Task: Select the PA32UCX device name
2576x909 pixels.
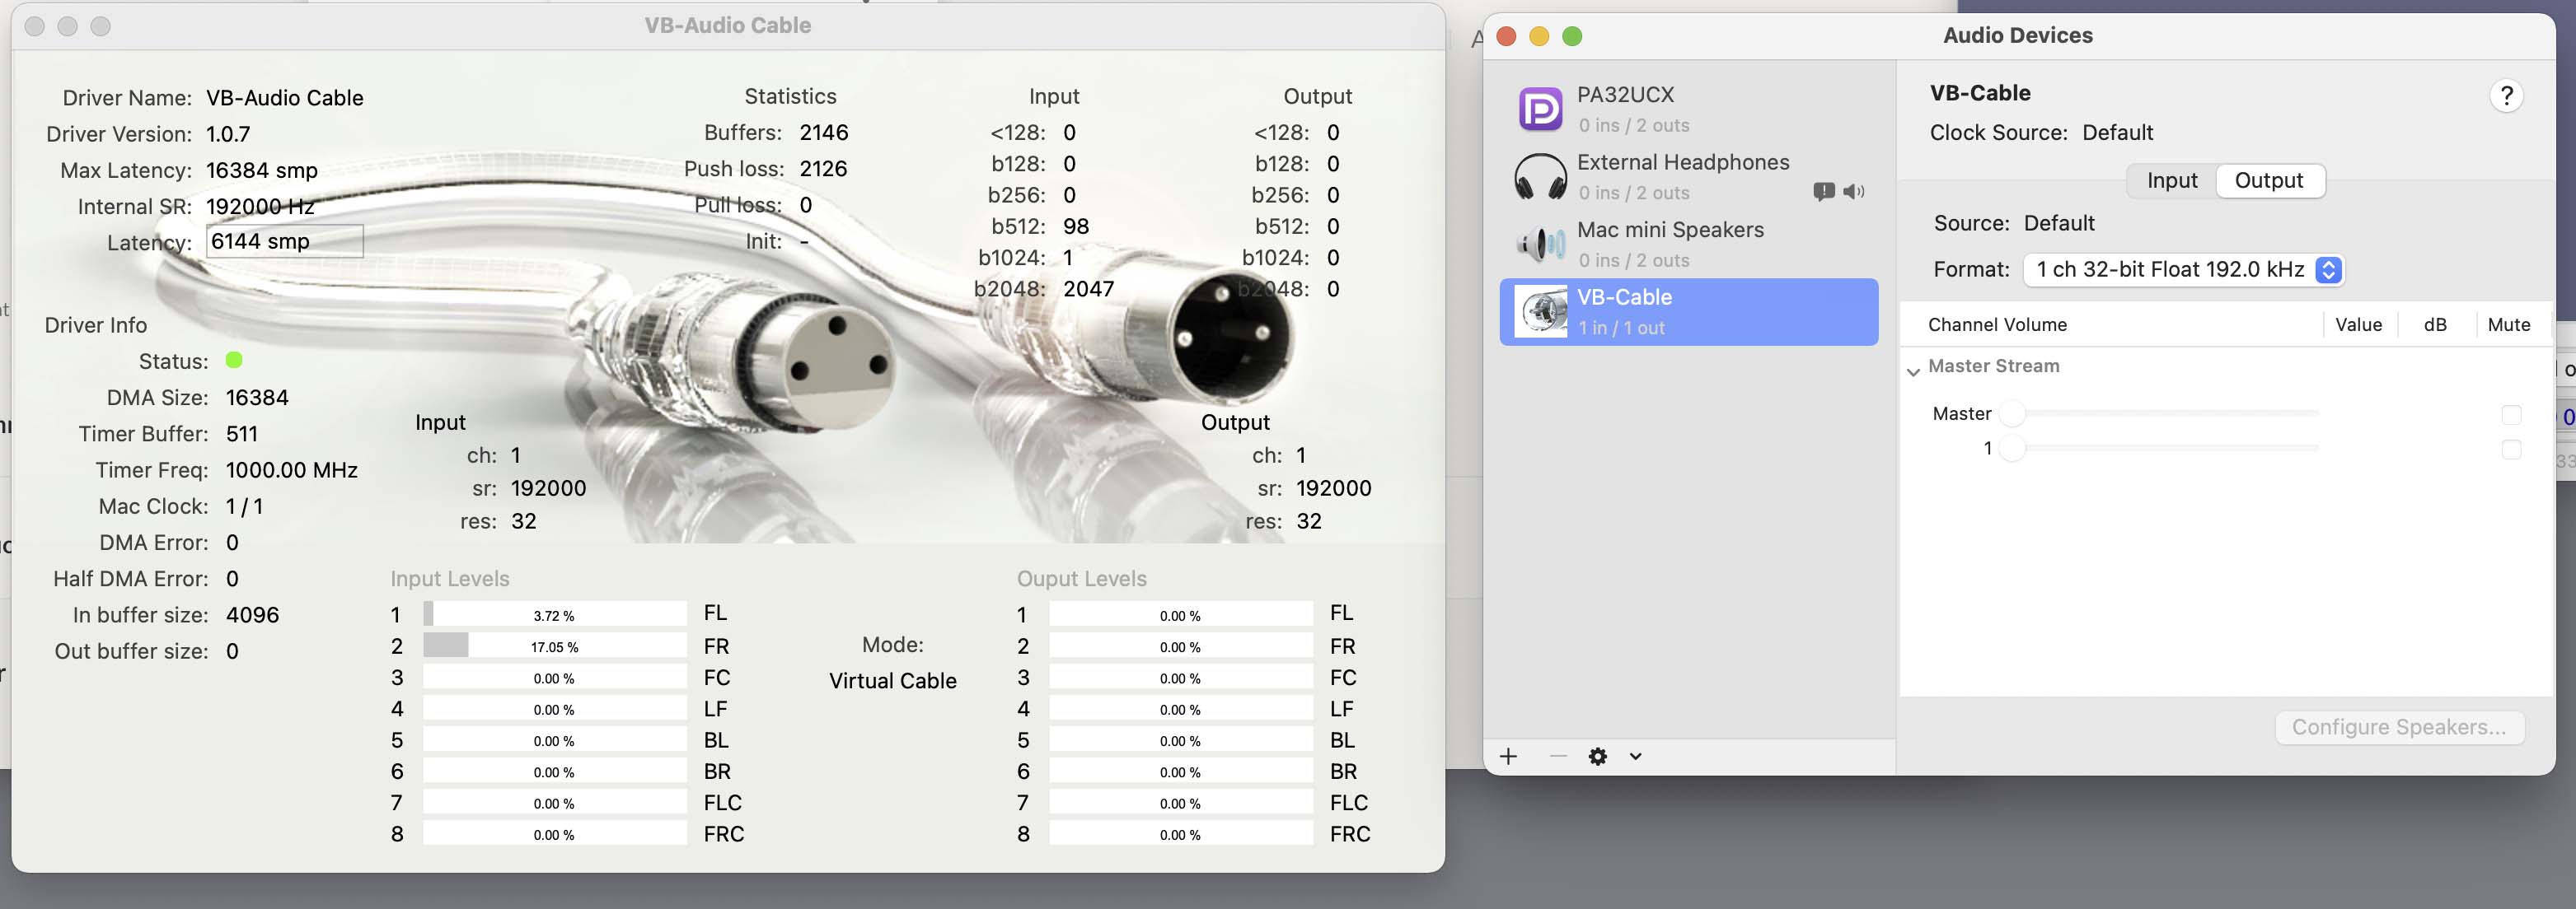Action: (1625, 95)
